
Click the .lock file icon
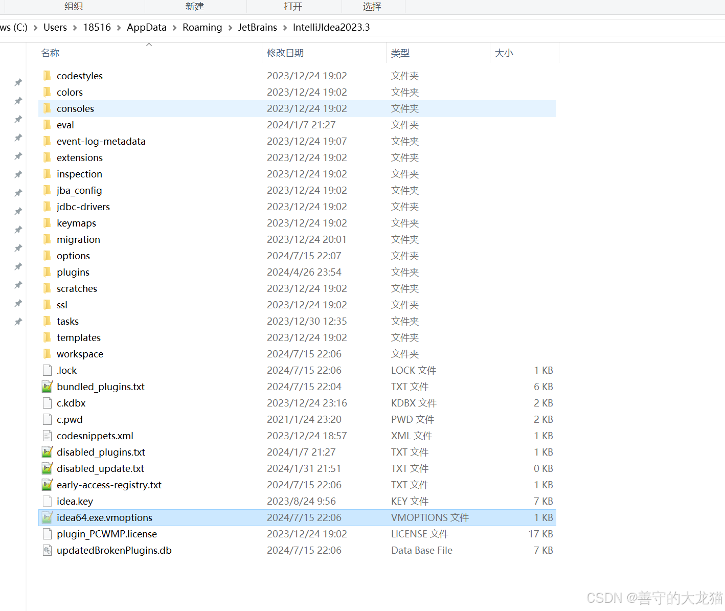pos(47,370)
